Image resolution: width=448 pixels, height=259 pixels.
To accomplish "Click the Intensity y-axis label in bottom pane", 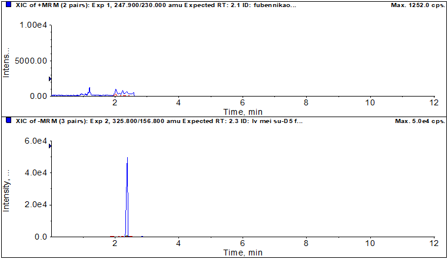I will point(7,191).
